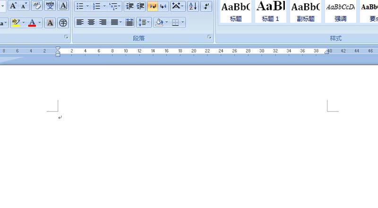The height and width of the screenshot is (208, 378).
Task: Expand the font color dropdown arrow
Action: (x=40, y=23)
